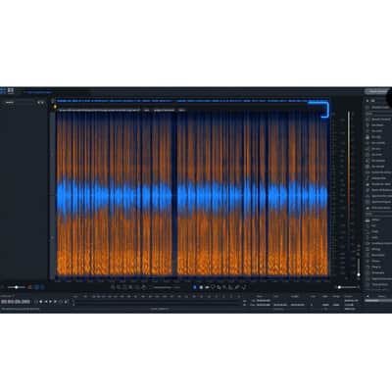Toggle follow playhead in transport
The image size is (392, 392).
(66, 302)
